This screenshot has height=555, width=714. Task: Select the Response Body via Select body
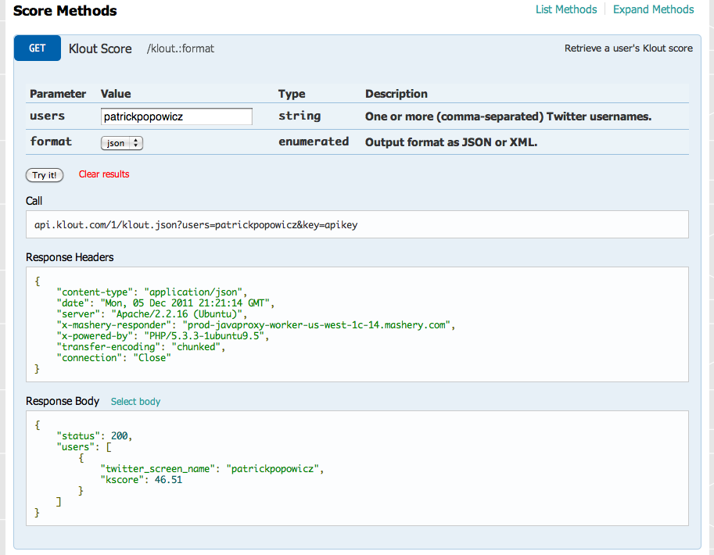(x=136, y=402)
